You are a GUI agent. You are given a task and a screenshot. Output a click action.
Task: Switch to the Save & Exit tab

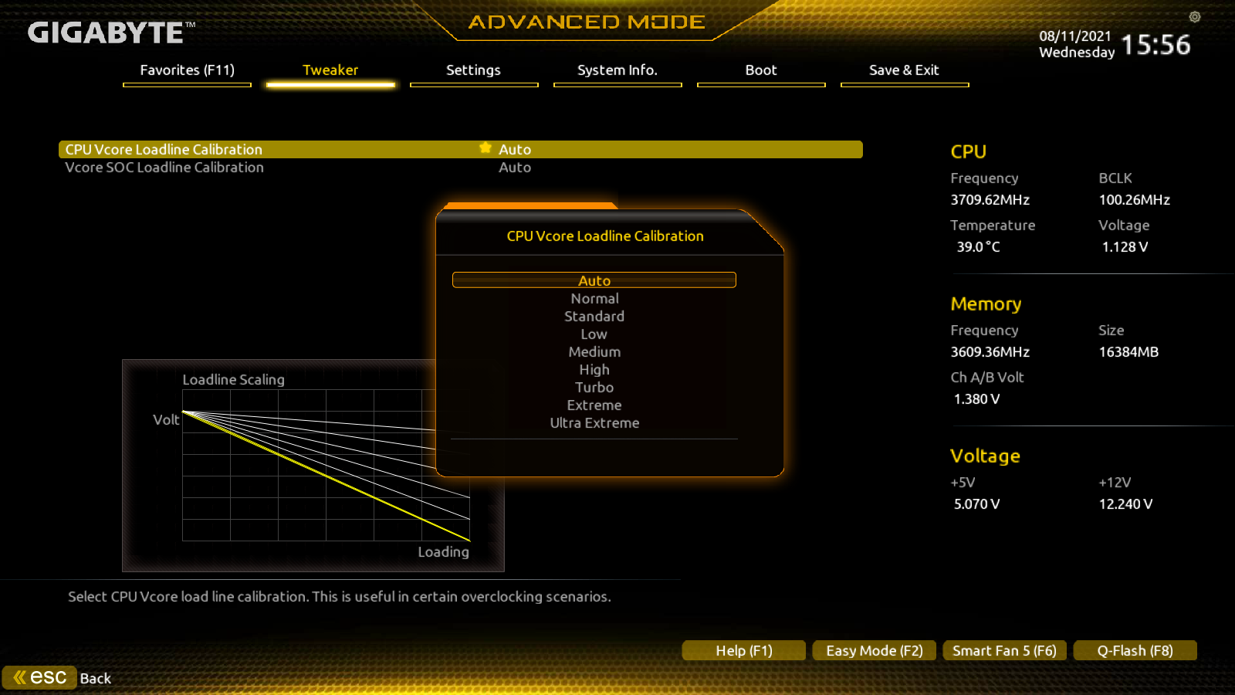point(905,70)
